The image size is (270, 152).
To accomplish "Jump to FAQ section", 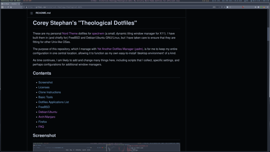I will pos(41,127).
